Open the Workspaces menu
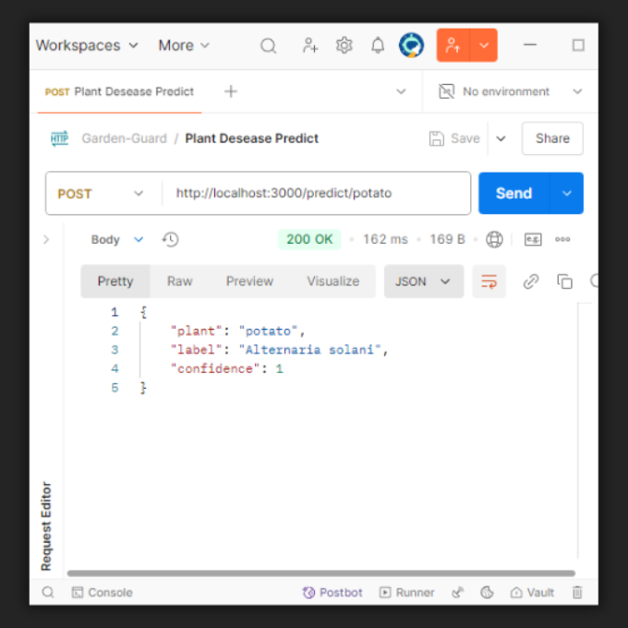 (87, 45)
